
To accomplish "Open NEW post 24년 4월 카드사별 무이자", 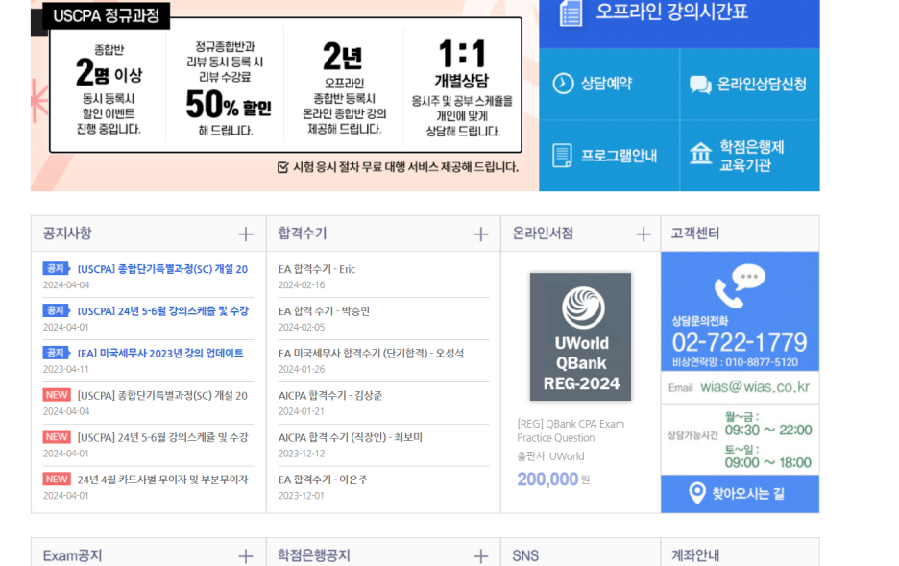I will coord(163,480).
